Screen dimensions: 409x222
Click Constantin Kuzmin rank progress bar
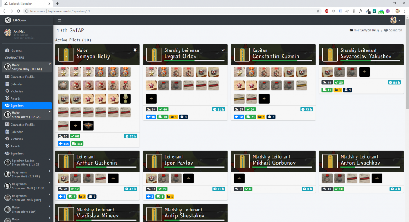point(282,61)
